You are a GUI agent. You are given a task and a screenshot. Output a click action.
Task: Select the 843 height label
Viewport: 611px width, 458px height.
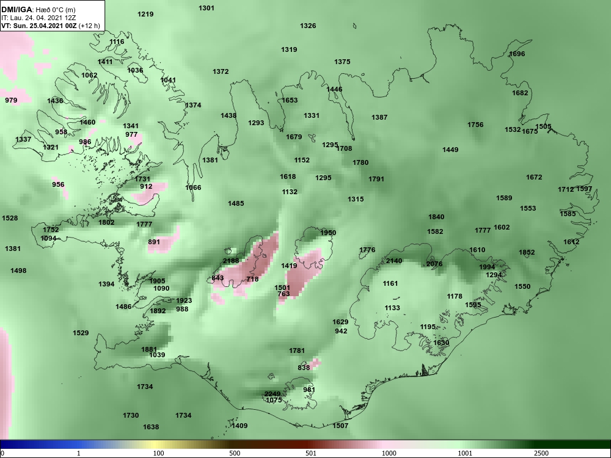[x=218, y=278]
